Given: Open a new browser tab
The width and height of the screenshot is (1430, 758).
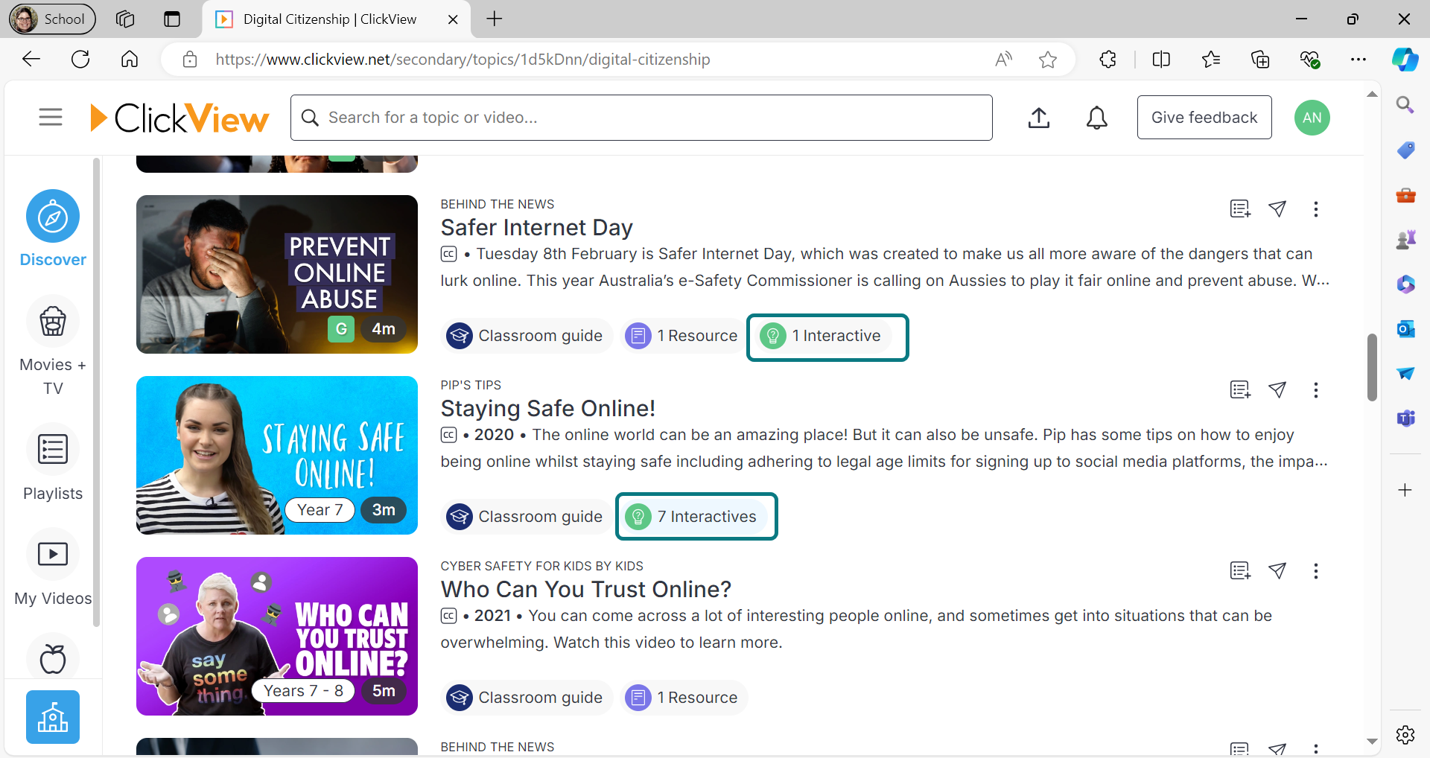Looking at the screenshot, I should point(495,19).
